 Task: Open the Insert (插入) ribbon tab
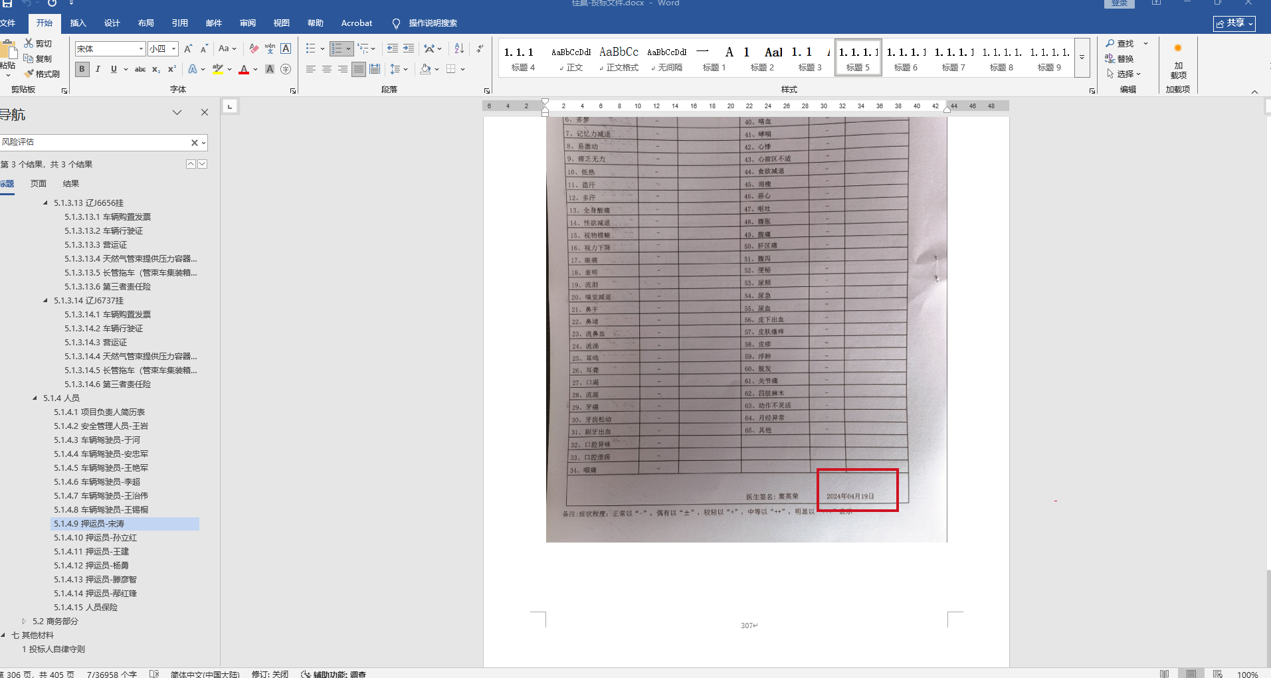pyautogui.click(x=78, y=23)
